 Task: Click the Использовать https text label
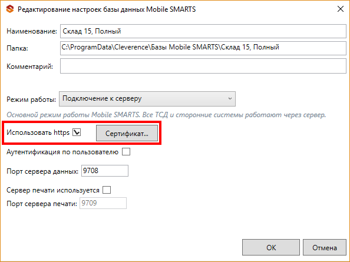coord(38,132)
